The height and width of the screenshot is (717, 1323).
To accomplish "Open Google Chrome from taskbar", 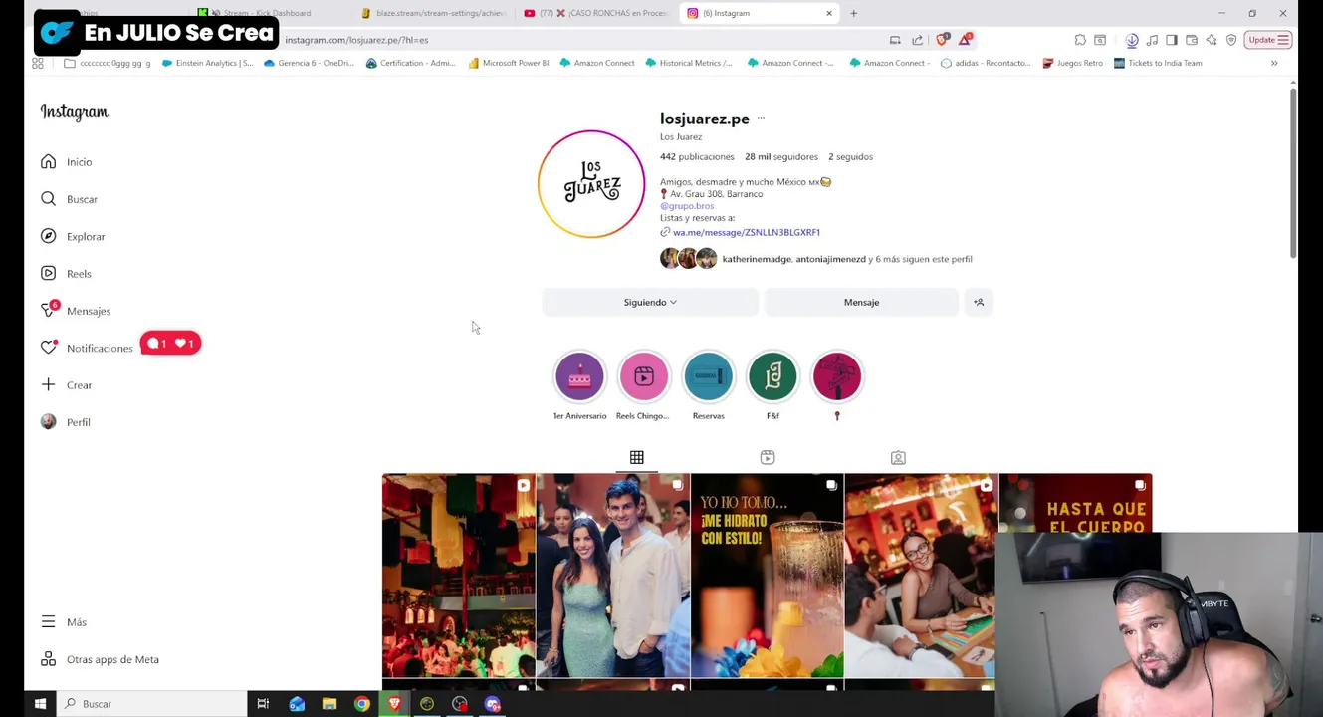I will click(362, 704).
